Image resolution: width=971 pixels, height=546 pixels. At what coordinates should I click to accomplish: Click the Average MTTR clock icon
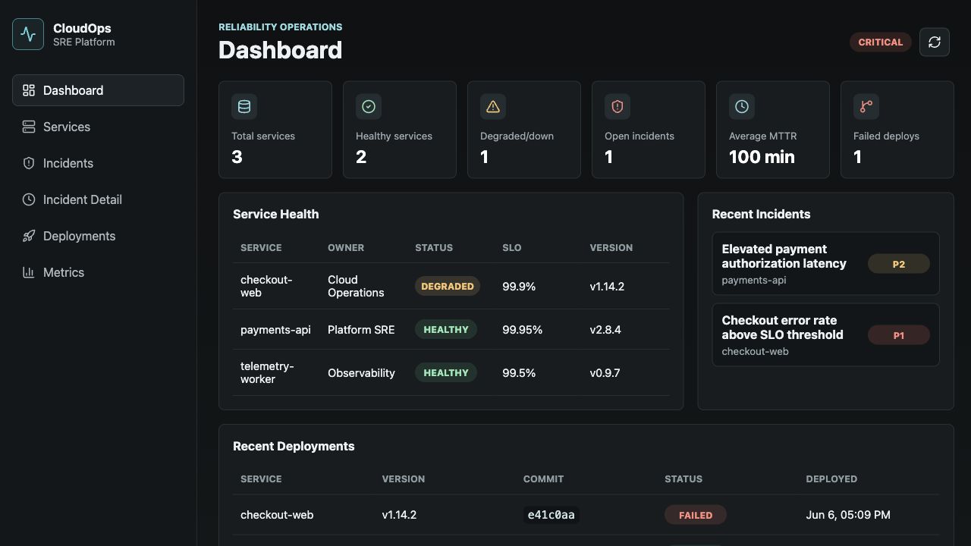tap(742, 107)
